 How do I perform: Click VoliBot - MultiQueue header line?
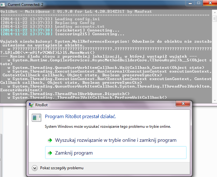tap(76, 12)
